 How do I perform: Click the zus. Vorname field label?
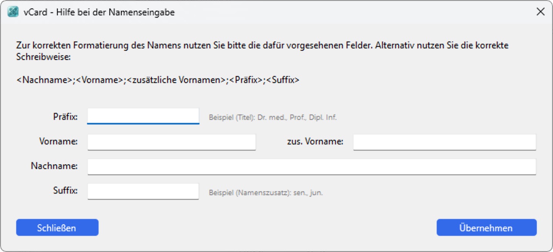click(x=316, y=141)
